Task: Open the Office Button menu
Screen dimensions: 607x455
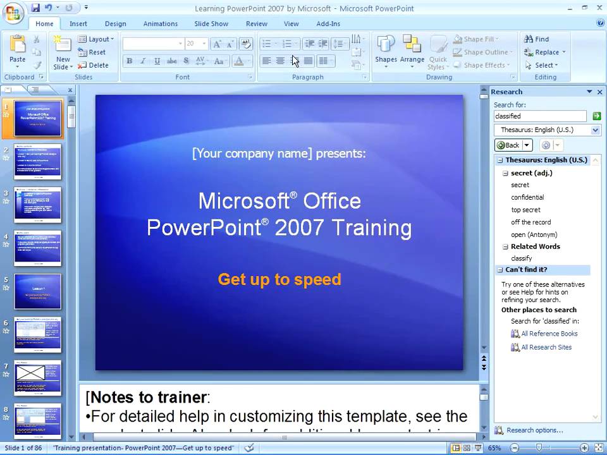Action: [13, 13]
